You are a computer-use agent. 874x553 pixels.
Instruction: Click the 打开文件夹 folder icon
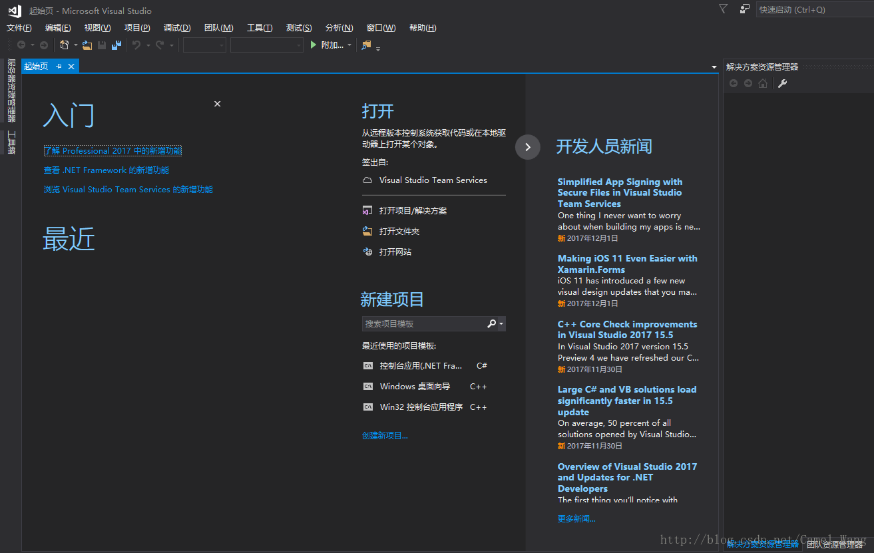click(367, 231)
